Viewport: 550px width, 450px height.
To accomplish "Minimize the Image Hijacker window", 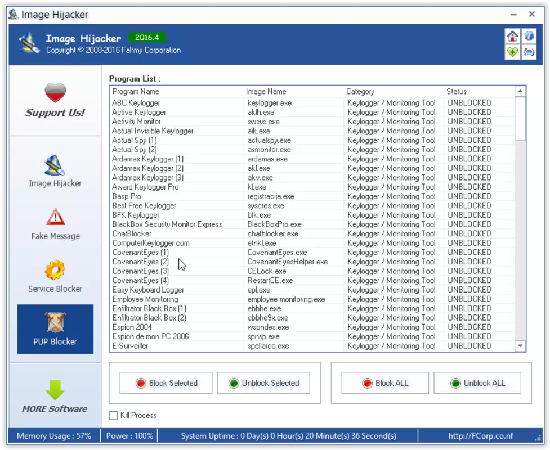I will (513, 15).
